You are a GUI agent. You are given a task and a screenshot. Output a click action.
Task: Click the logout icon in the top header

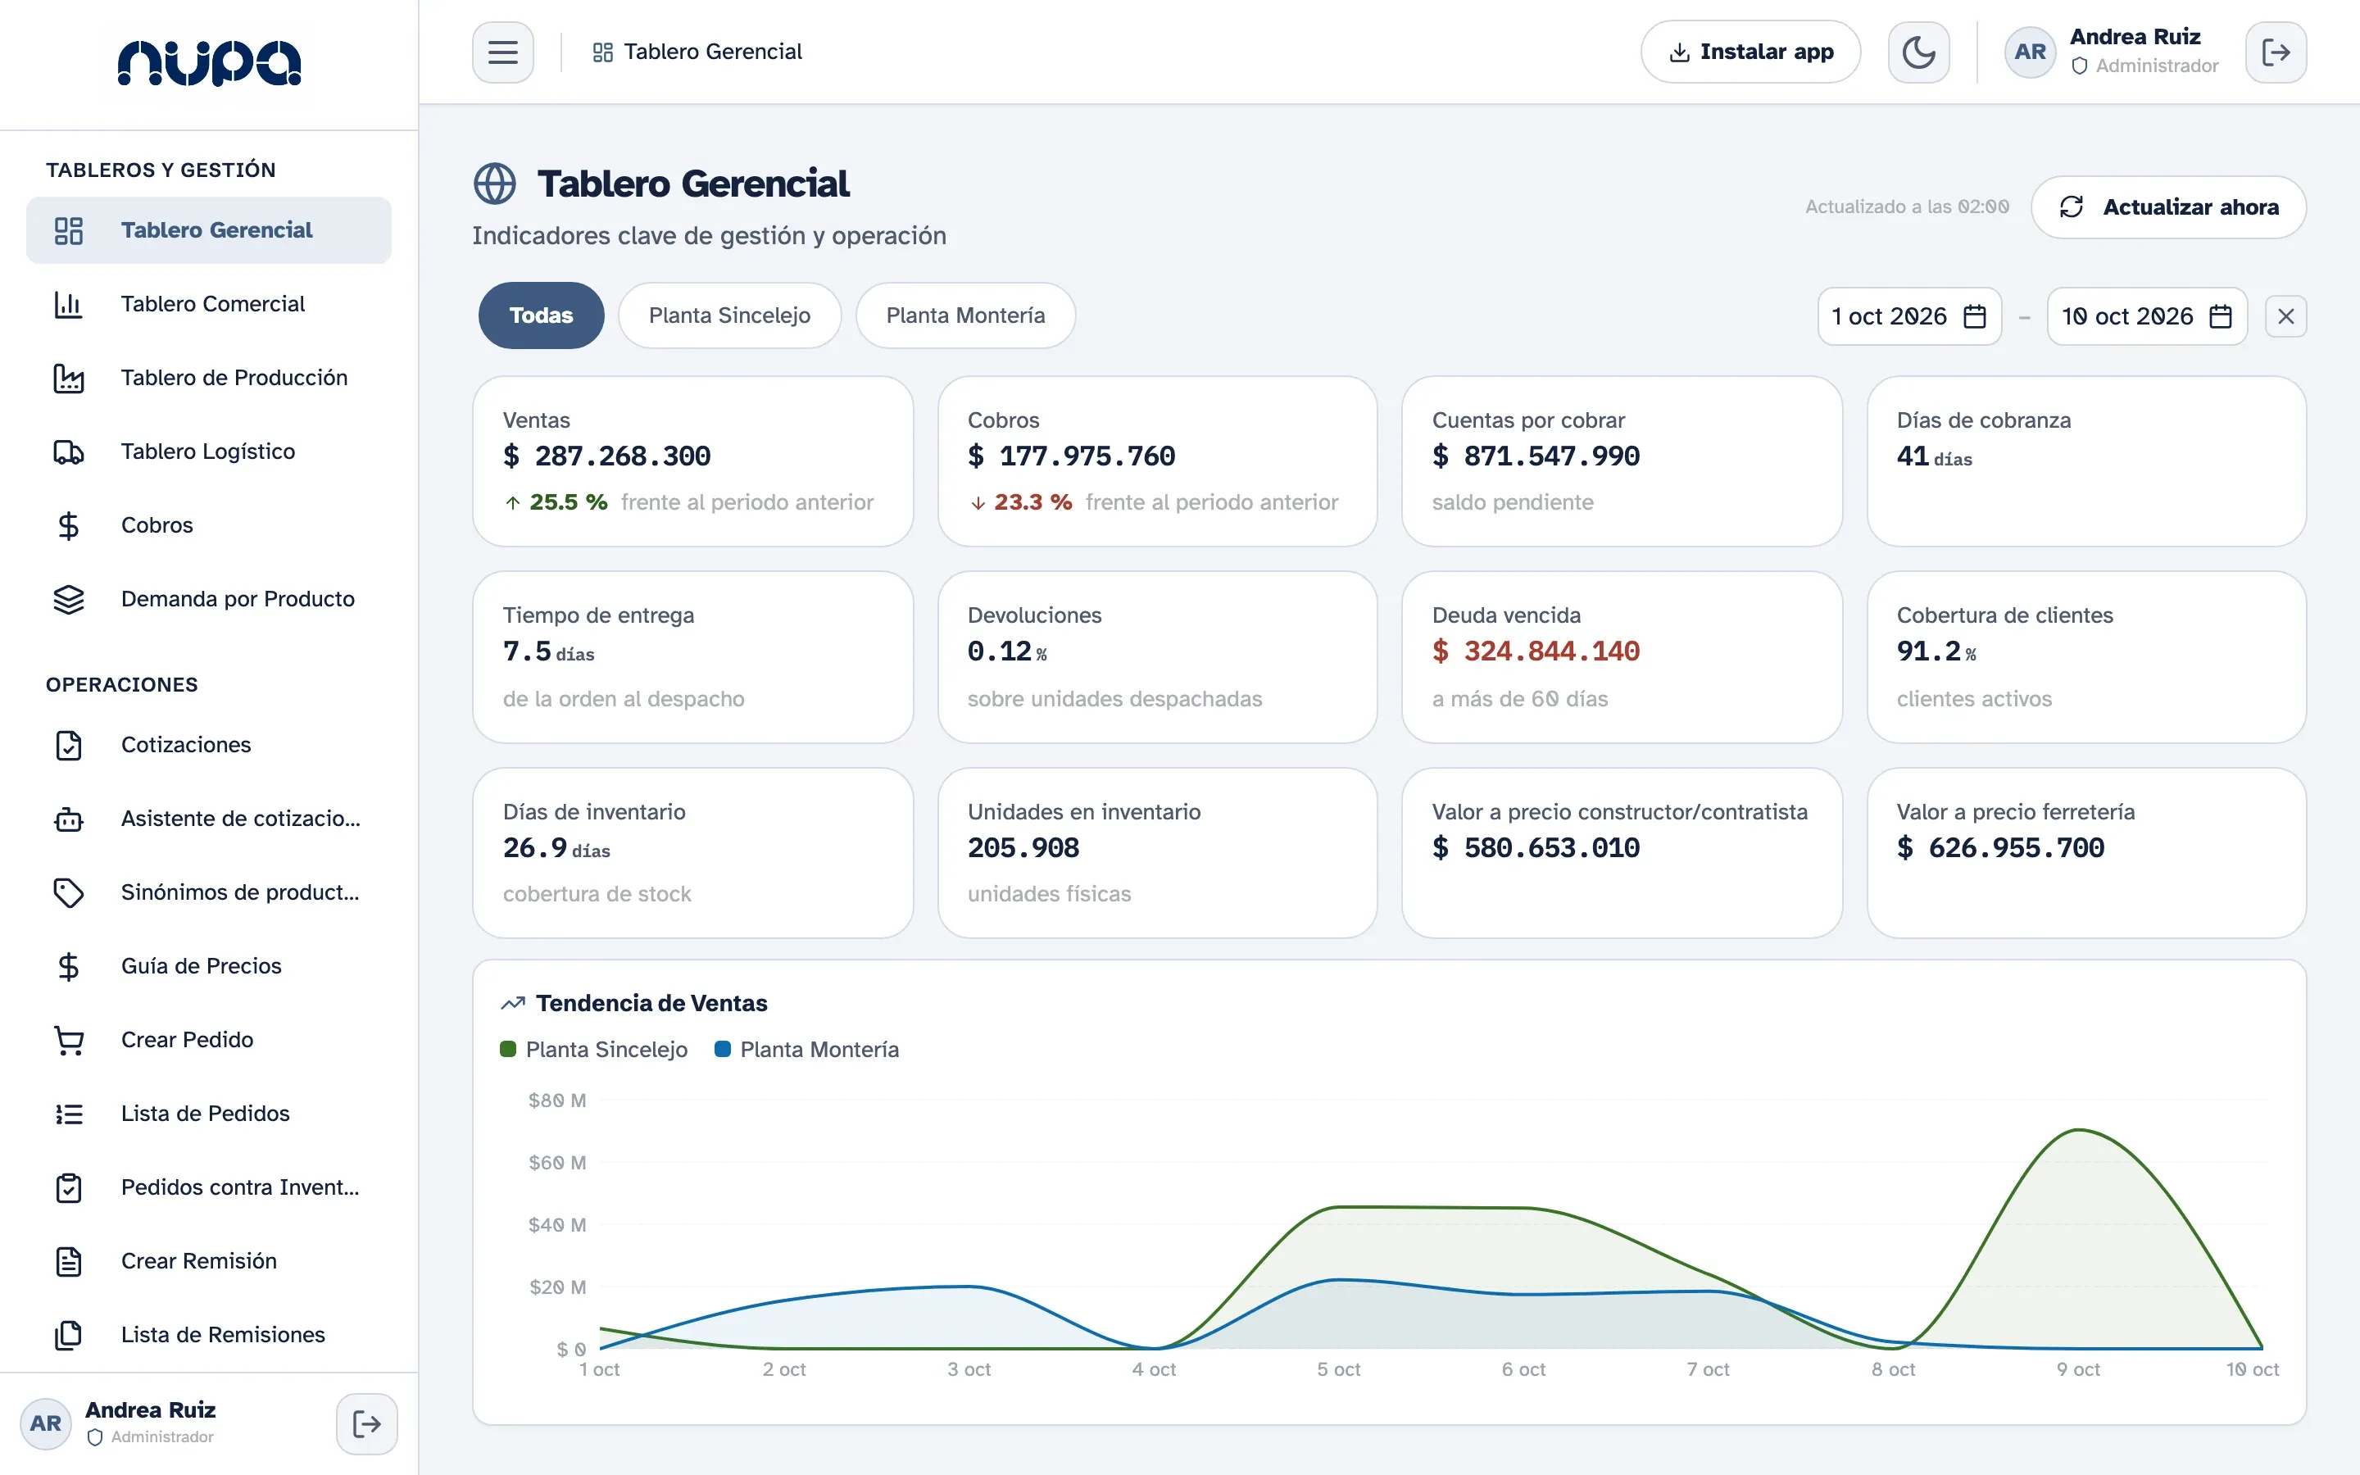coord(2275,52)
